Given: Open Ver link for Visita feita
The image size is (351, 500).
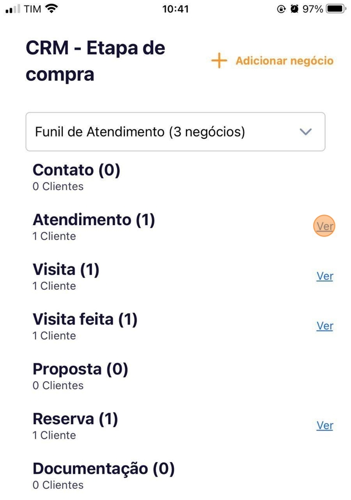Looking at the screenshot, I should point(324,326).
